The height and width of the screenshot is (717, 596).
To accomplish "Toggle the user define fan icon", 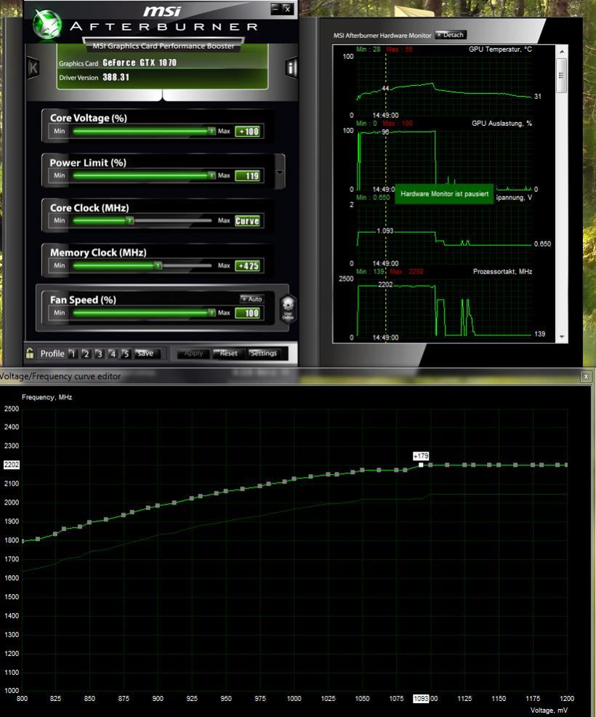I will coord(288,308).
